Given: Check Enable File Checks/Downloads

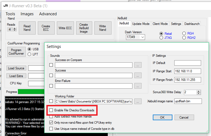Looking at the screenshot, I should click(51, 110).
